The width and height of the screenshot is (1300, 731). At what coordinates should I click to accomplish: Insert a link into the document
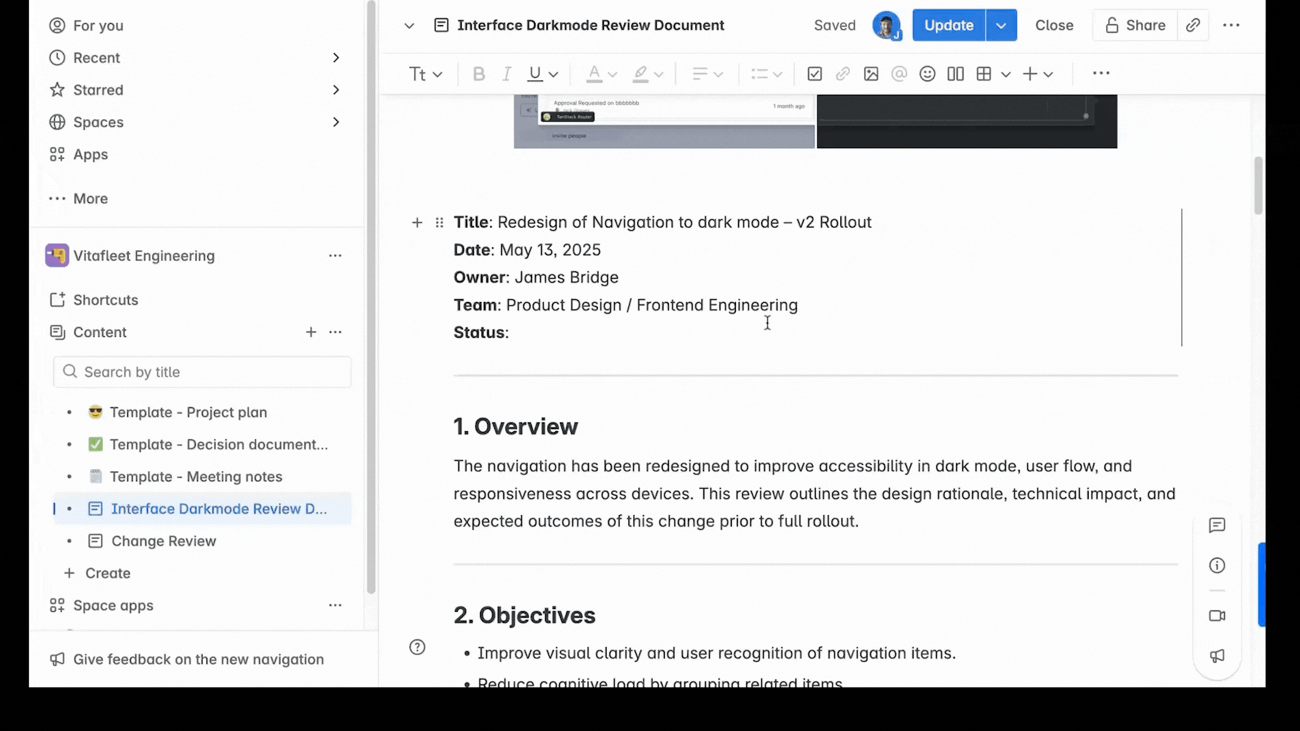[x=843, y=74]
